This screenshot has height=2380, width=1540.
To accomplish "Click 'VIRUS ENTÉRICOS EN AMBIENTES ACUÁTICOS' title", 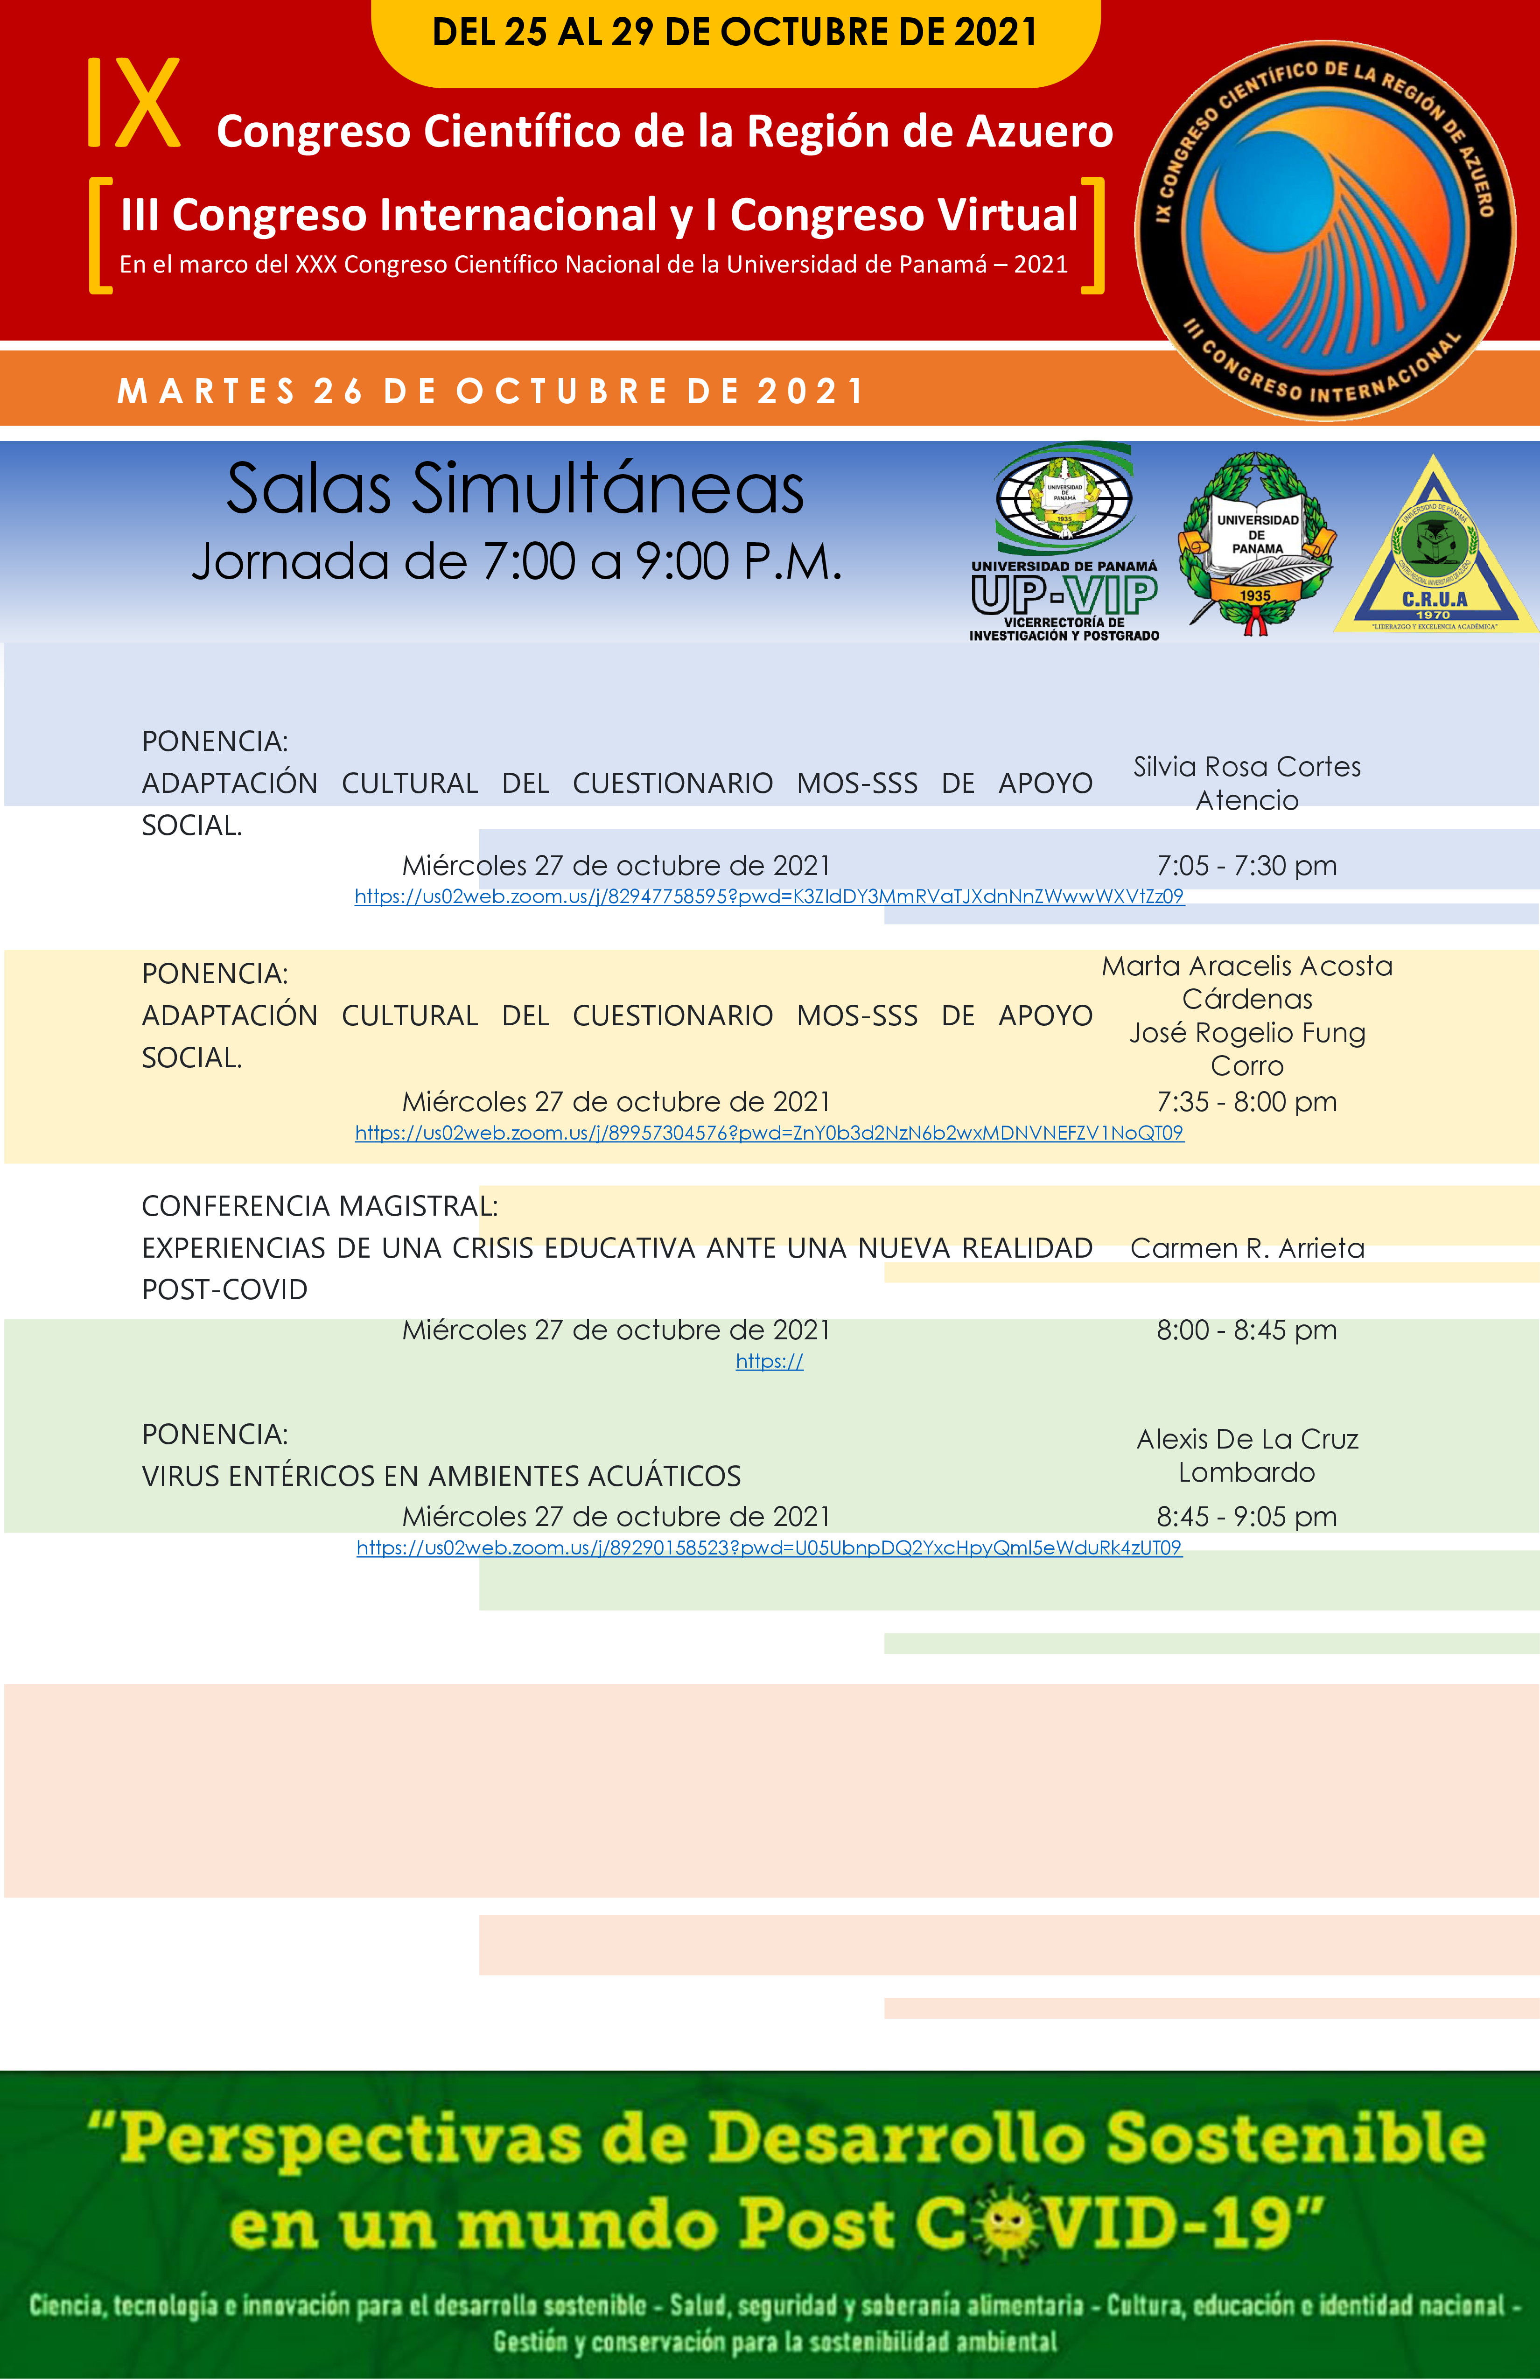I will [x=441, y=1476].
